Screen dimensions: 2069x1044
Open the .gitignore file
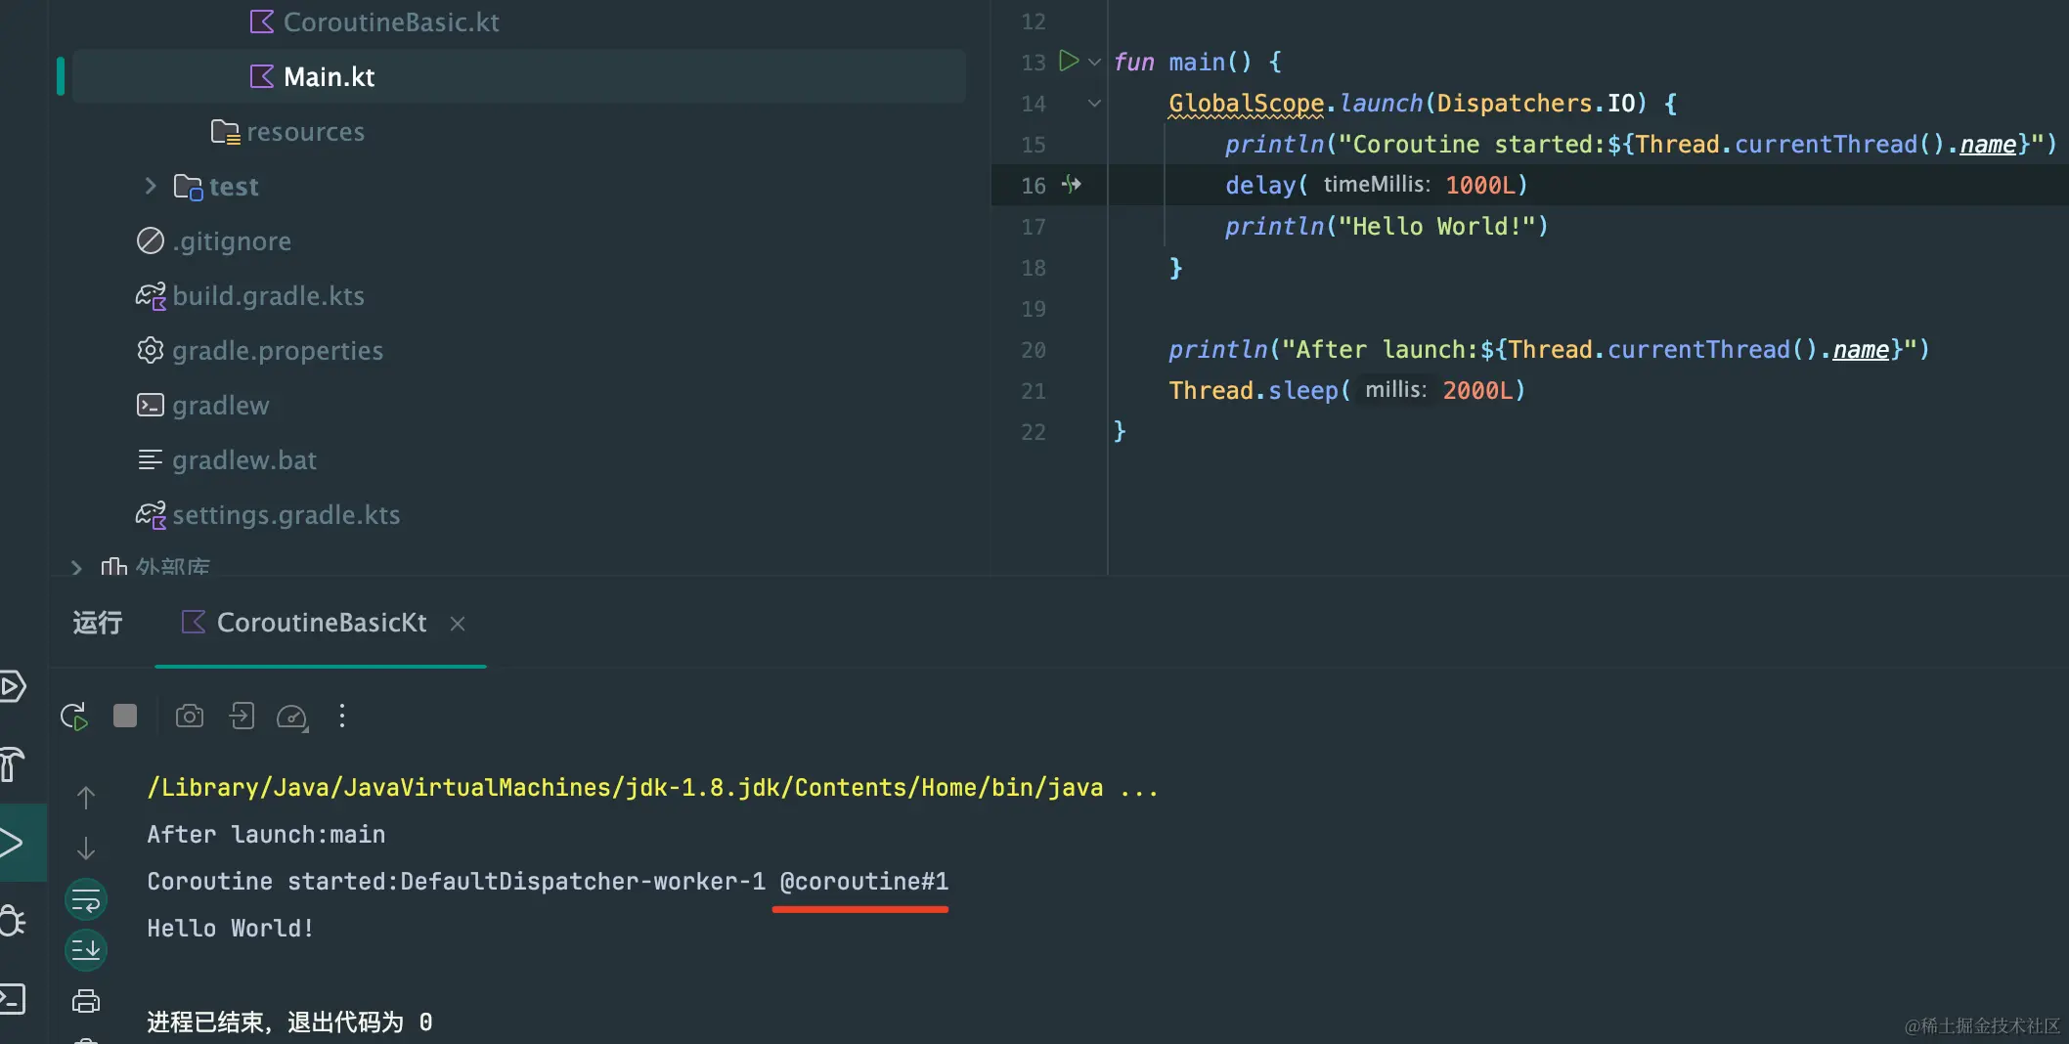(213, 240)
